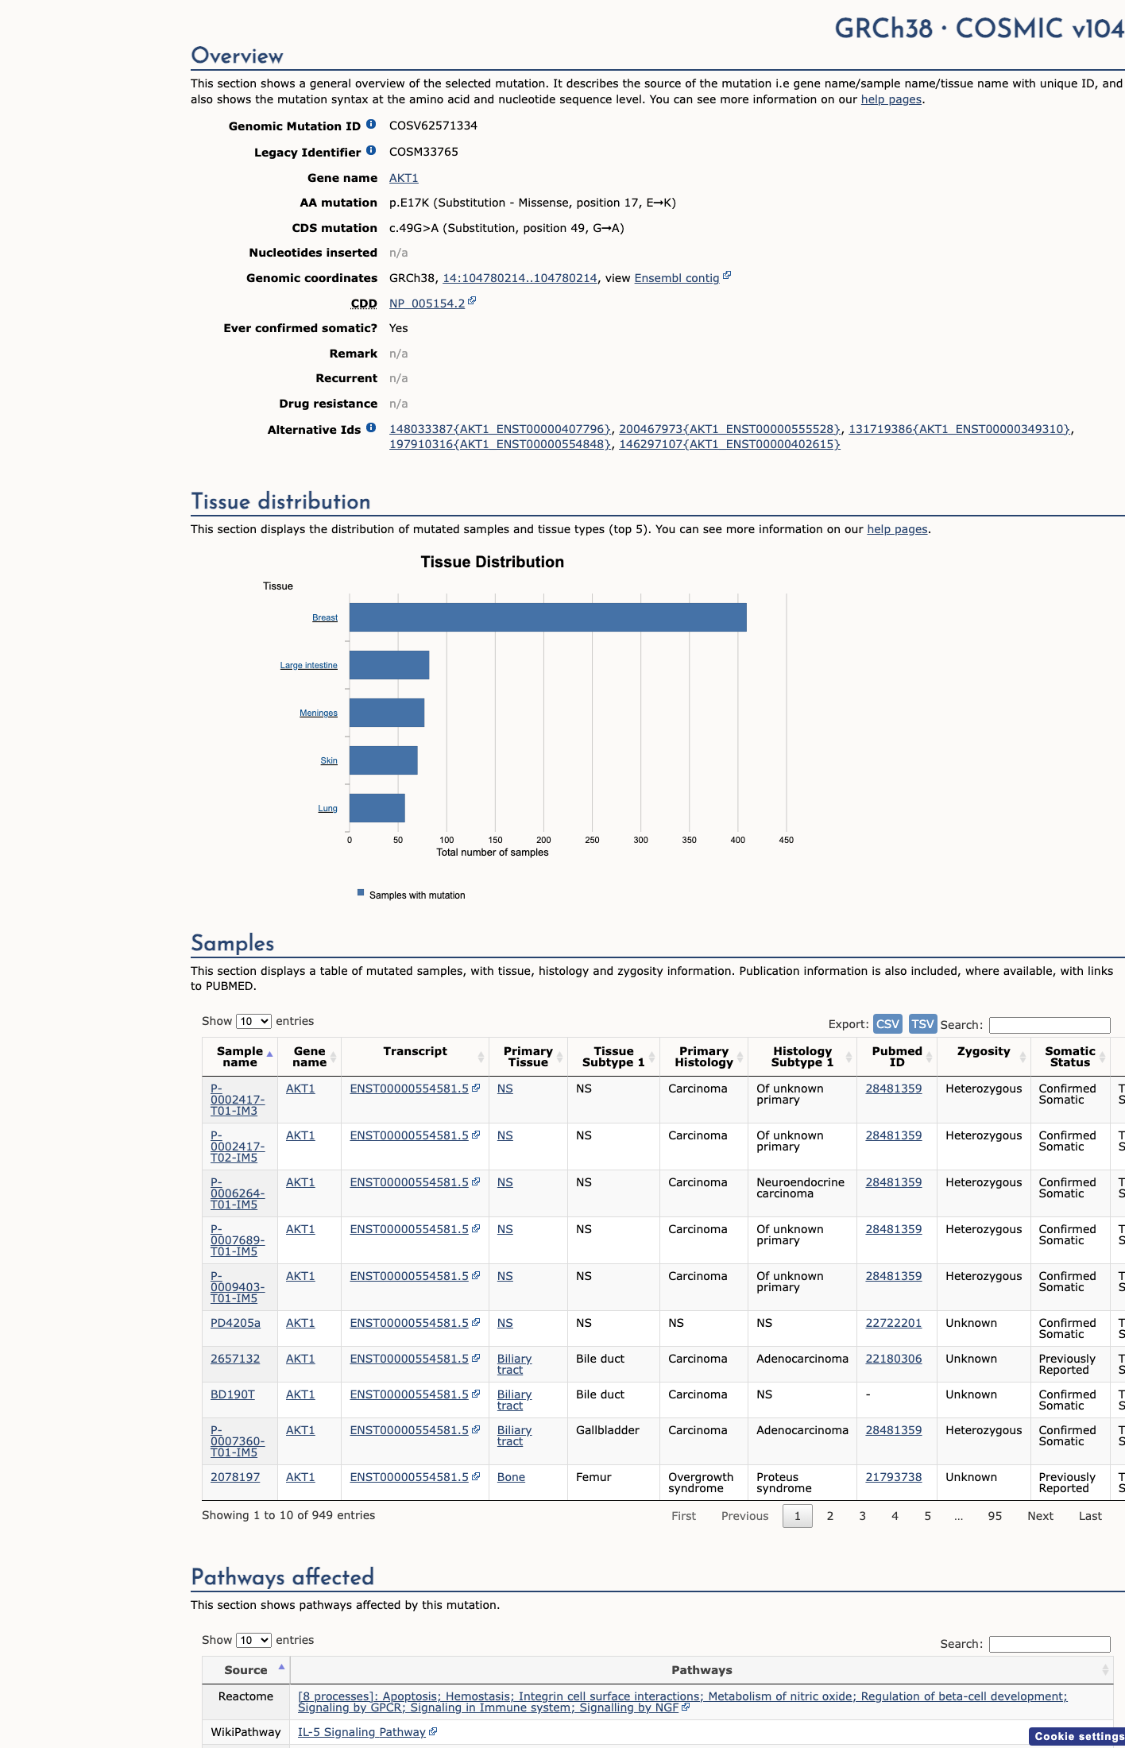Screen dimensions: 1125x1748
Task: Click Last in samples pagination
Action: pyautogui.click(x=1090, y=1516)
